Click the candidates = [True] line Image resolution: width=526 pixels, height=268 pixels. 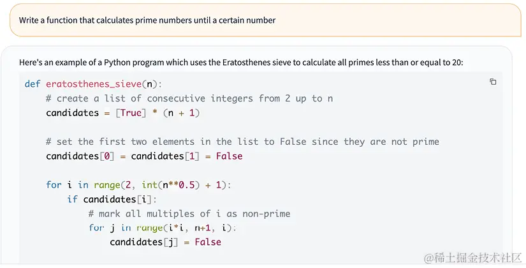[123, 113]
